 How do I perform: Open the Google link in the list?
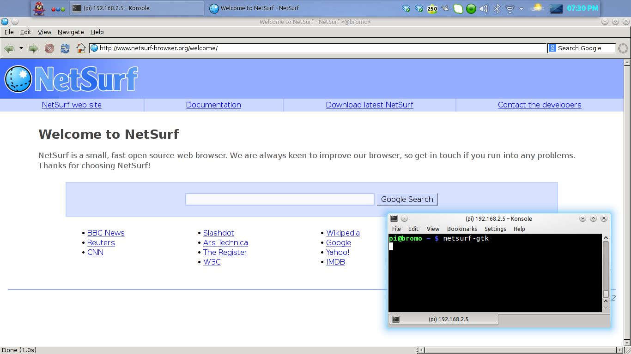(x=339, y=242)
